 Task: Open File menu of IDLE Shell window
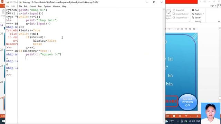8,6
